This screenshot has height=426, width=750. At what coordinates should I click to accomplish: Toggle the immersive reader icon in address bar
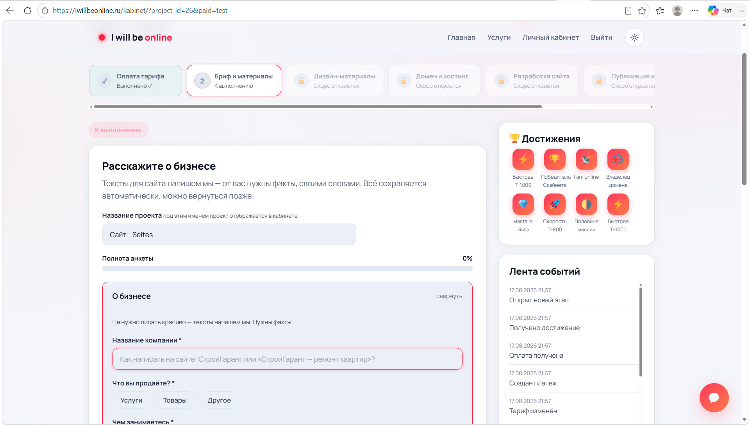(628, 11)
